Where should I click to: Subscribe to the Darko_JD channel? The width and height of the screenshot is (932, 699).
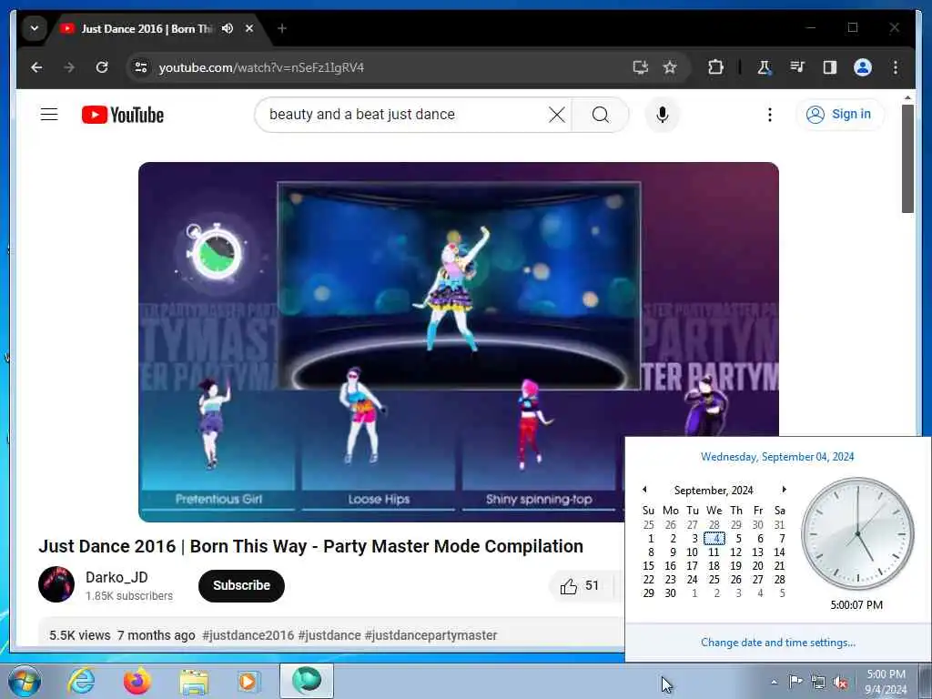tap(241, 585)
